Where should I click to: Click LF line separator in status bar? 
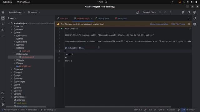(155, 110)
